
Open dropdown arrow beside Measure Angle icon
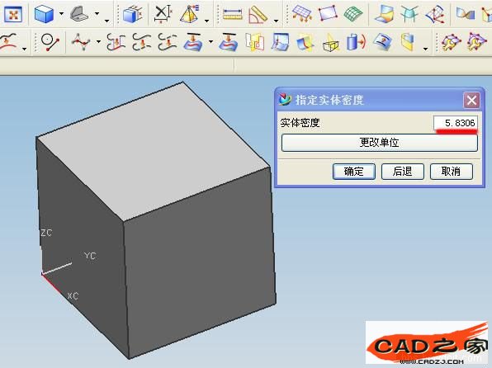(x=276, y=21)
